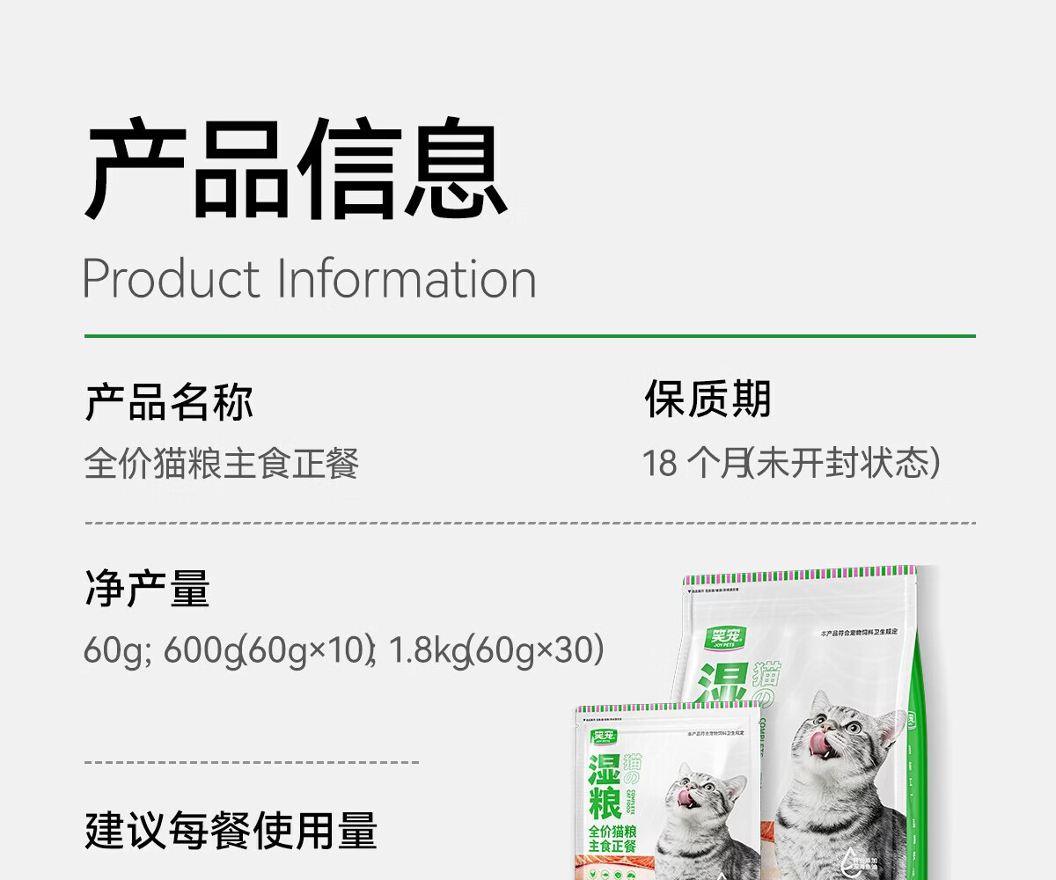Click the JOY PETS logo on small pouch

[603, 737]
